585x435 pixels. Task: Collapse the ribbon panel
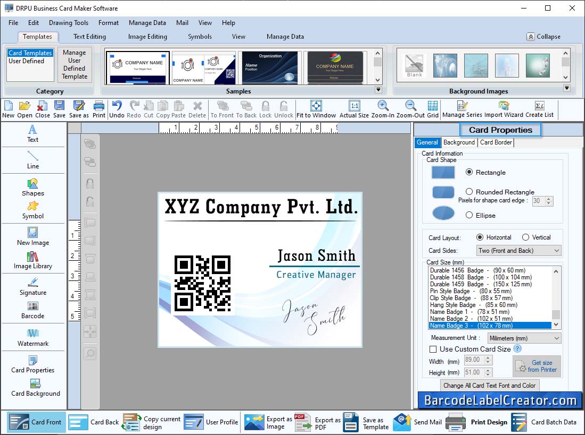tap(543, 37)
